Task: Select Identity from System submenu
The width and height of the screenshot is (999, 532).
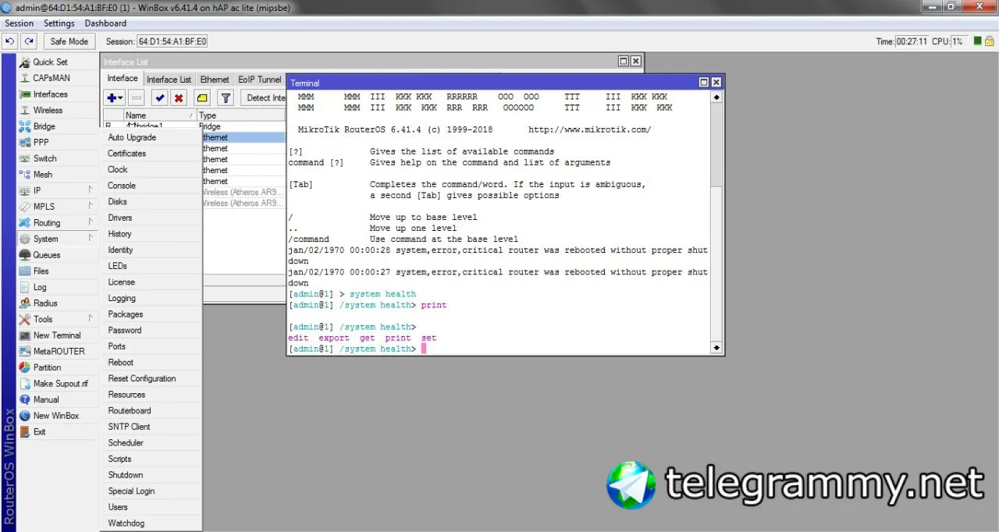Action: (151, 250)
